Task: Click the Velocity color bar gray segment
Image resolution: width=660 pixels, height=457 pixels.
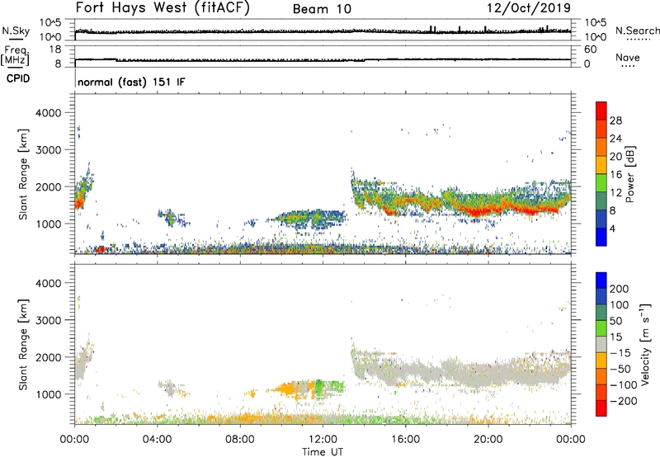Action: pos(601,345)
